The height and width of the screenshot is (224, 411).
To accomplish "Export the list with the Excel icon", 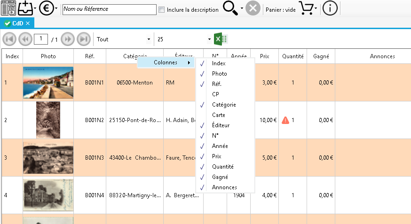I will pyautogui.click(x=221, y=39).
